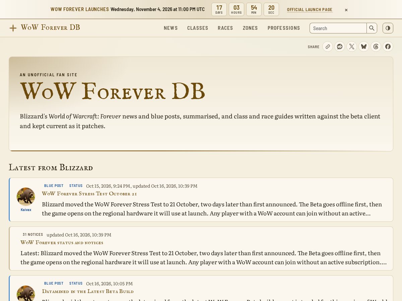Viewport: 402px width, 301px height.
Task: Click the Datamined post author avatar
Action: pyautogui.click(x=26, y=293)
